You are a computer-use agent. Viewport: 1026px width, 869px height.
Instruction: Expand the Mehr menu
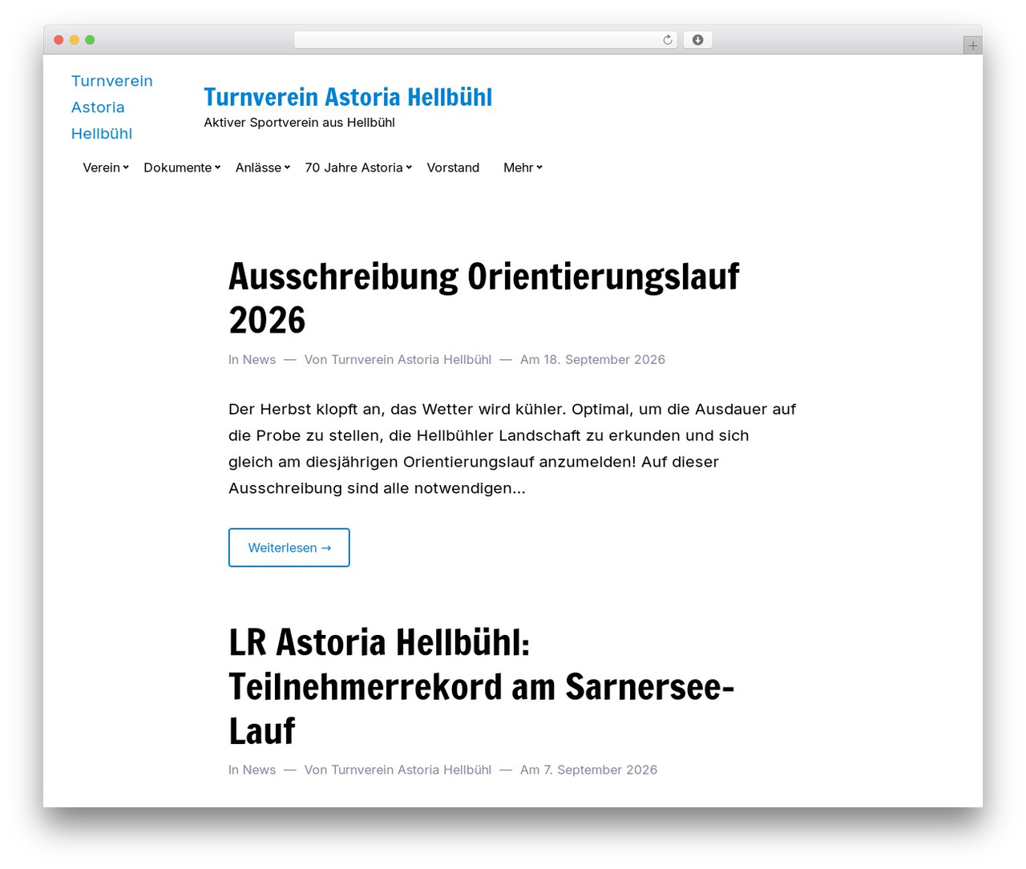[523, 168]
